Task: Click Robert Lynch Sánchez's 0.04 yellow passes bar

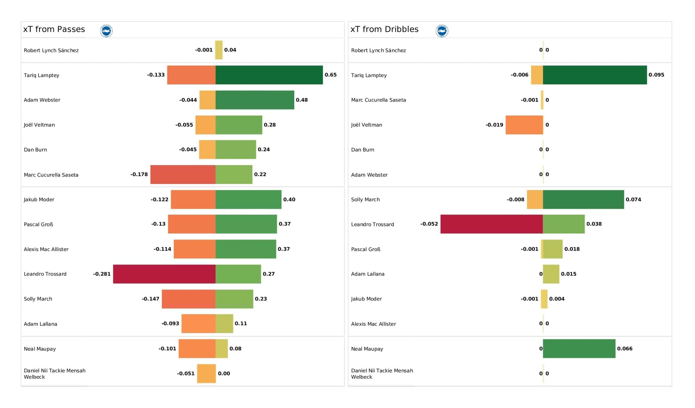Action: (x=219, y=50)
